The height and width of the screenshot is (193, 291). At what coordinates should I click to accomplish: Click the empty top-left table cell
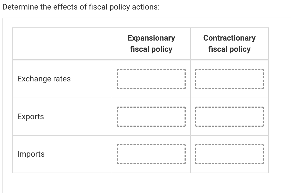point(62,43)
